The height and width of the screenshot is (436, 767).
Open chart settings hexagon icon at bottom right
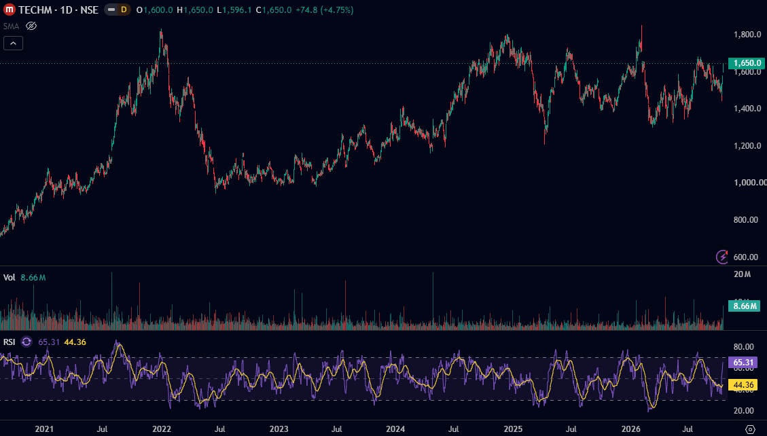click(x=749, y=429)
